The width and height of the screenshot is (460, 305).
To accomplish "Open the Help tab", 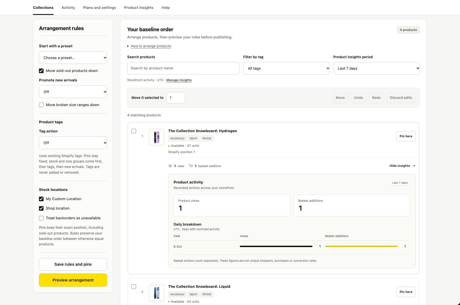I will click(166, 8).
